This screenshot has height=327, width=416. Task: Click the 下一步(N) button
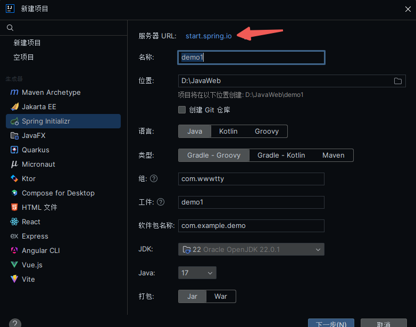(331, 323)
